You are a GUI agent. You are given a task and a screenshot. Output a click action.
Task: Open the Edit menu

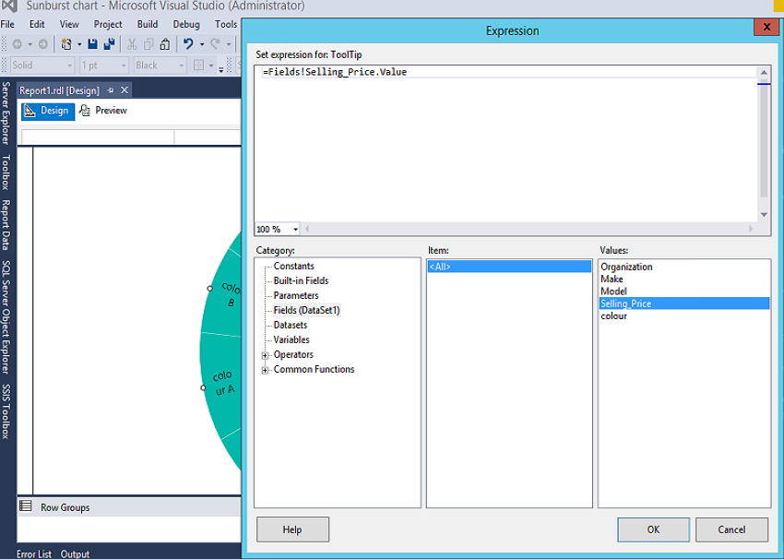tap(37, 24)
